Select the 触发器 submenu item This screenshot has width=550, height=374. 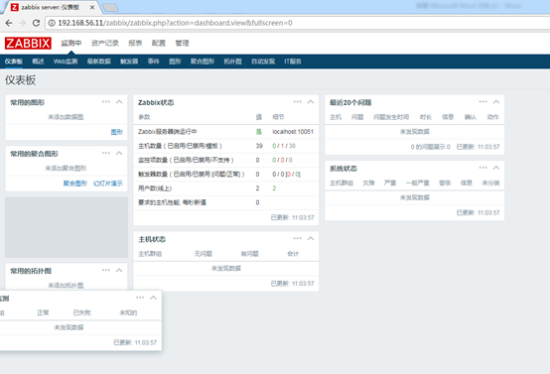[x=129, y=62]
